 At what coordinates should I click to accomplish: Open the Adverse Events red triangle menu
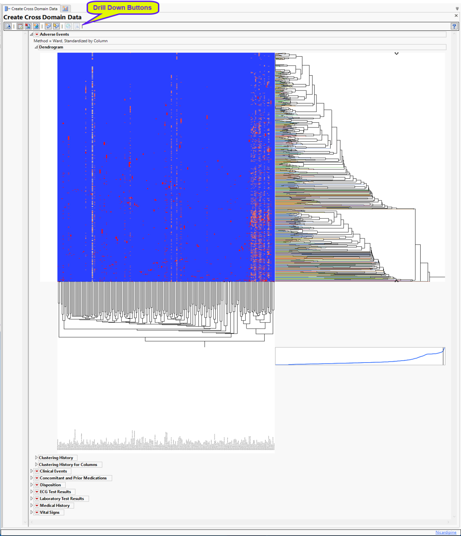37,34
